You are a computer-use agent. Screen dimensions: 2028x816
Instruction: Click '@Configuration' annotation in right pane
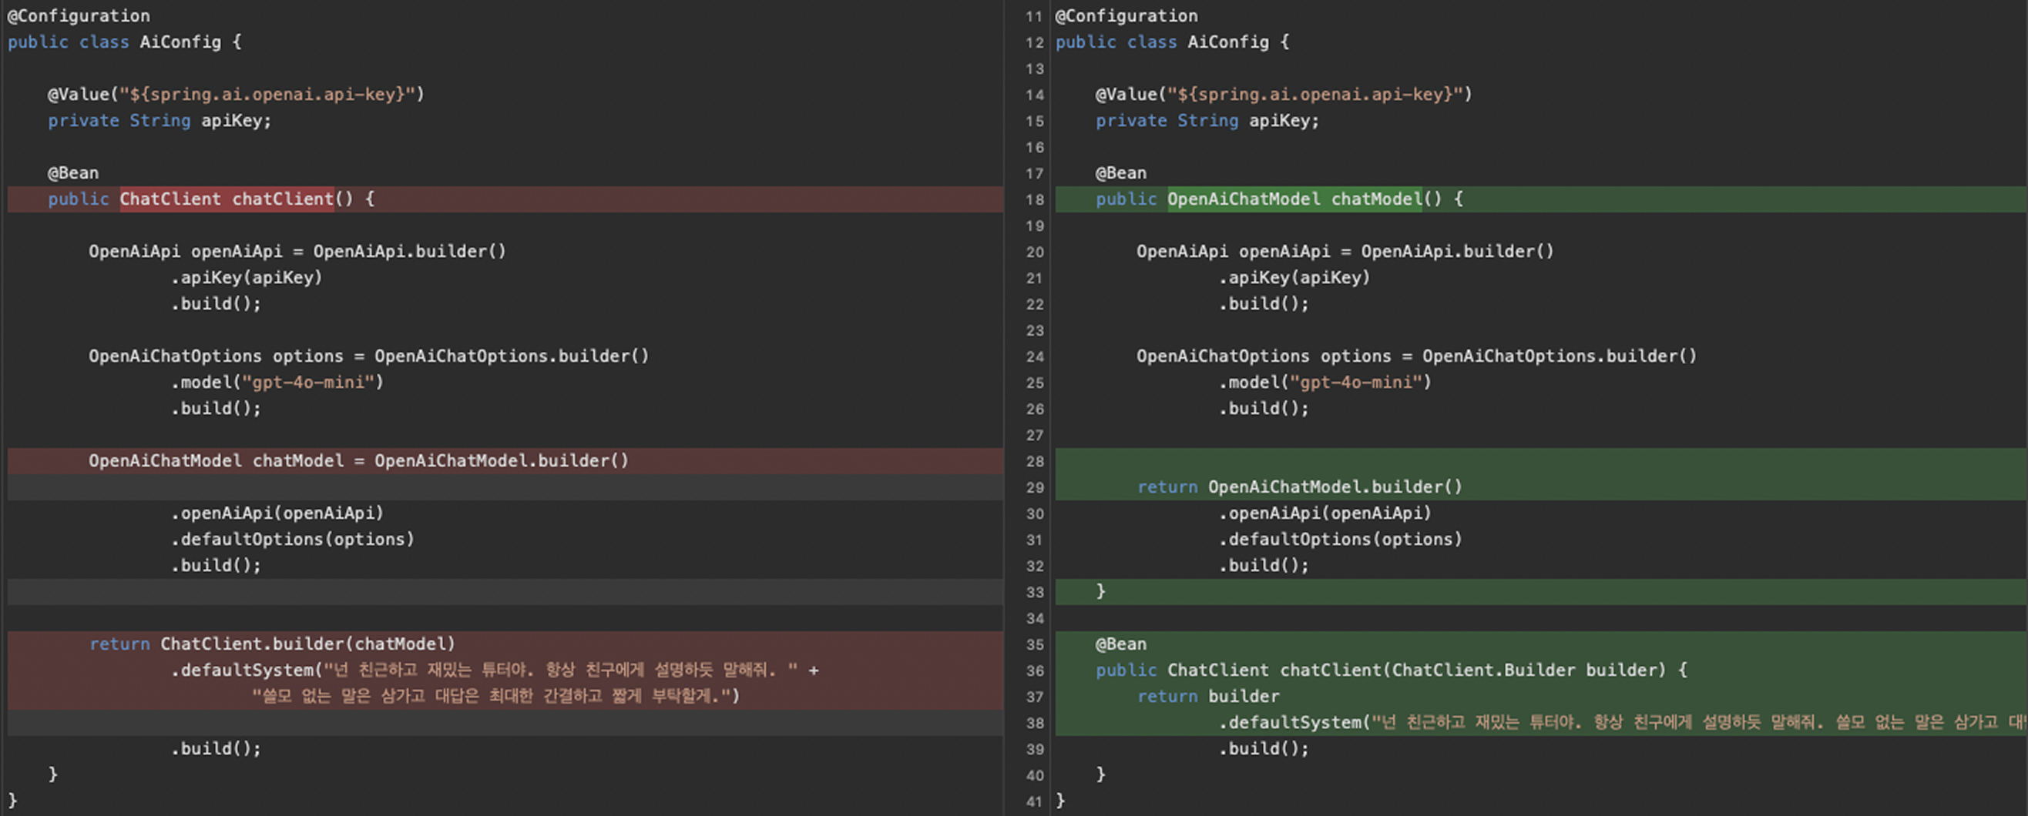(1126, 15)
